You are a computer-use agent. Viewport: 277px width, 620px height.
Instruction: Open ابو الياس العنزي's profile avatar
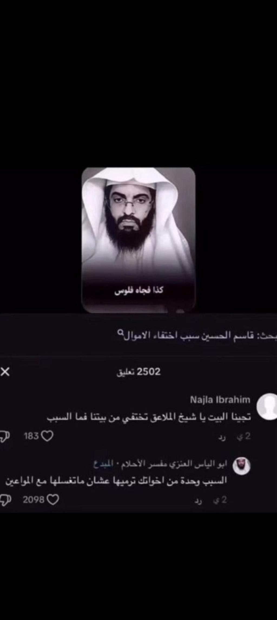242,466
